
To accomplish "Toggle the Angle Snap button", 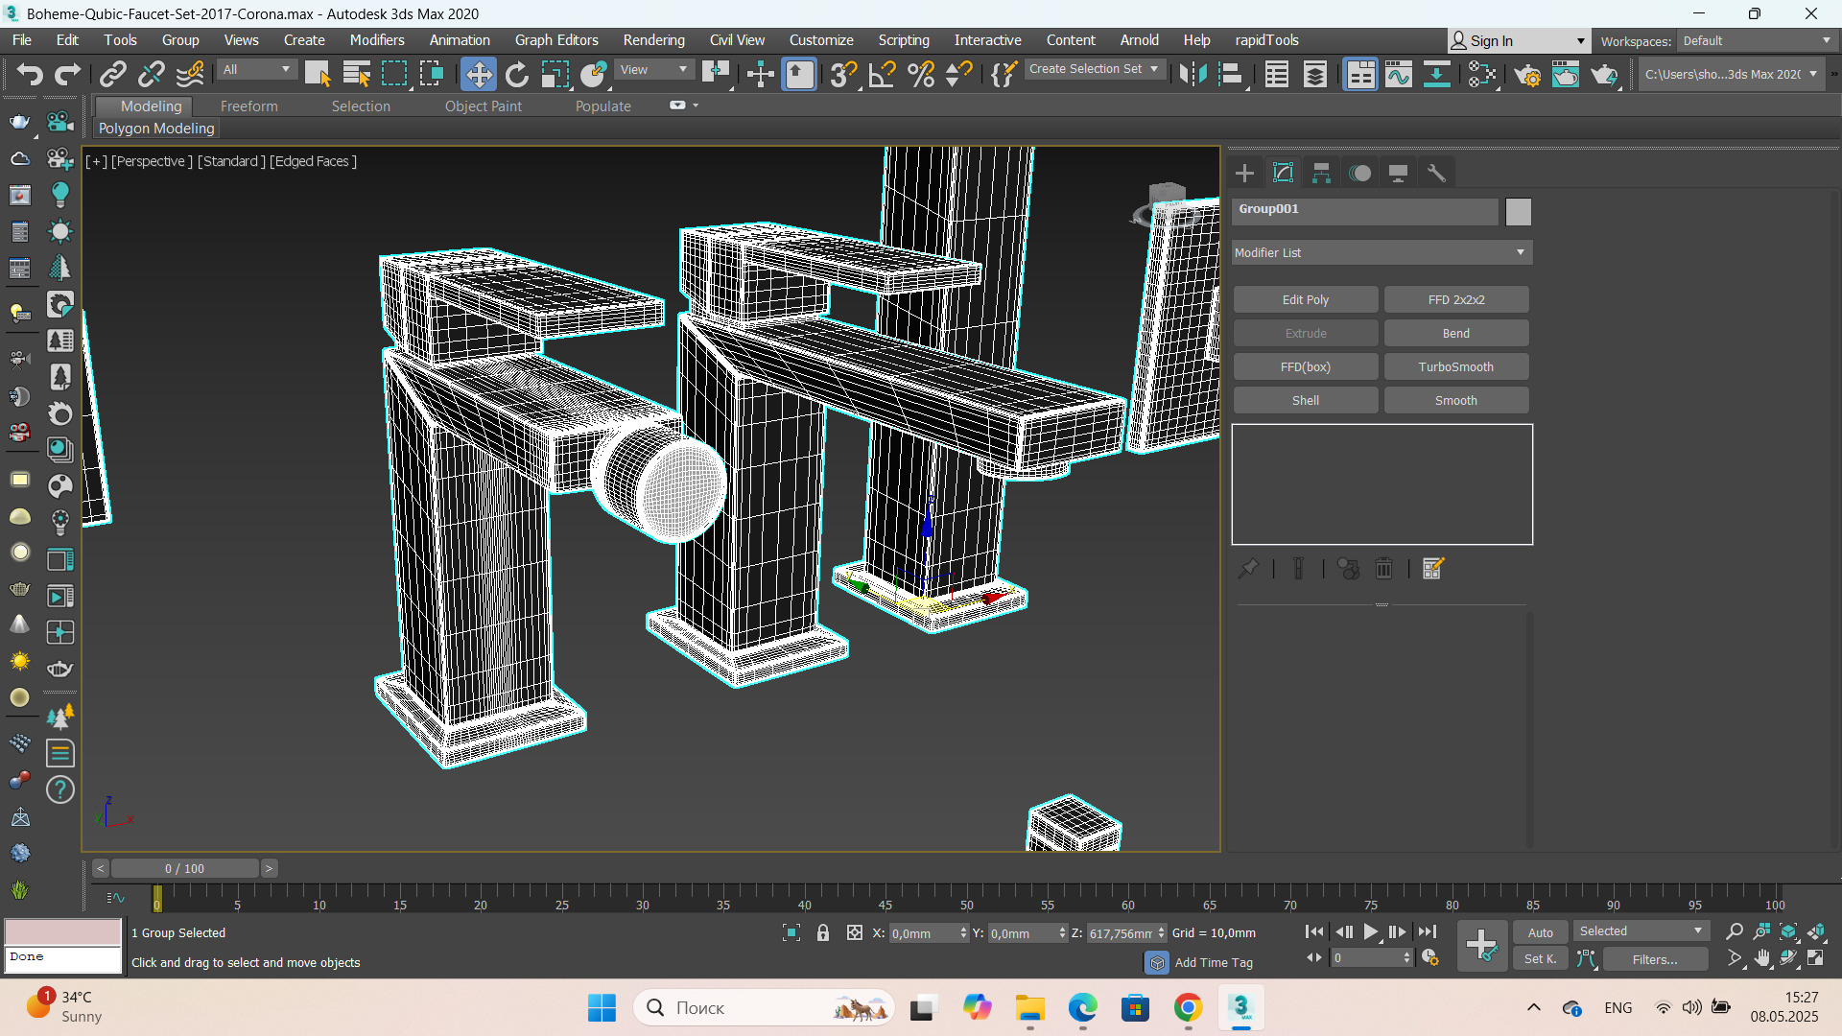I will pos(882,74).
